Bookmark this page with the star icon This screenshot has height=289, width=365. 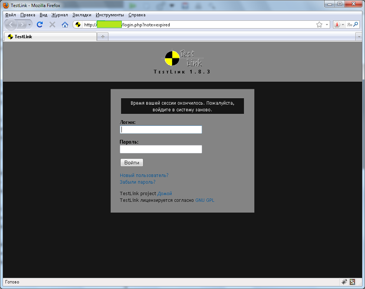tap(319, 24)
